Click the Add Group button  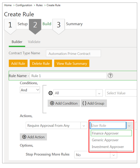[94, 103]
